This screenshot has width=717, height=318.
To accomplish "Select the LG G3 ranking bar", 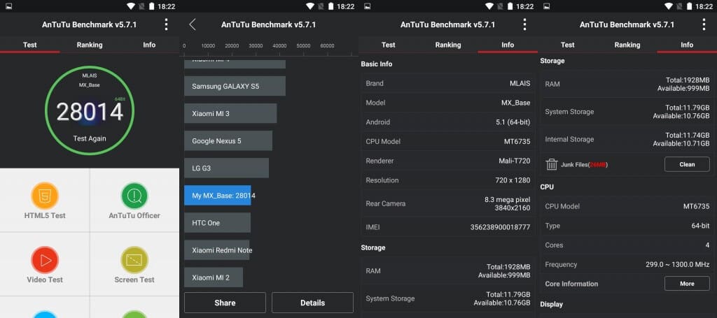I will (x=226, y=168).
